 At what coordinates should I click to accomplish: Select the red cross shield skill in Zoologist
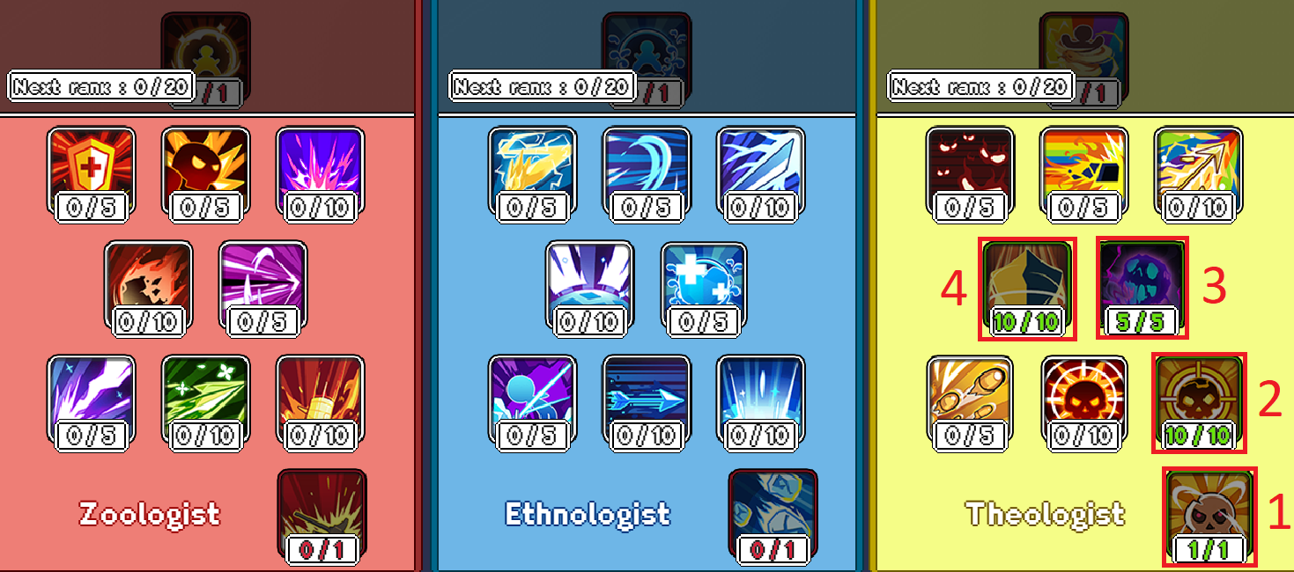(92, 171)
